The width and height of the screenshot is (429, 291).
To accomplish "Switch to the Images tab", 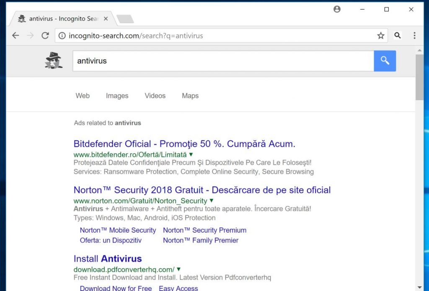I will 117,96.
